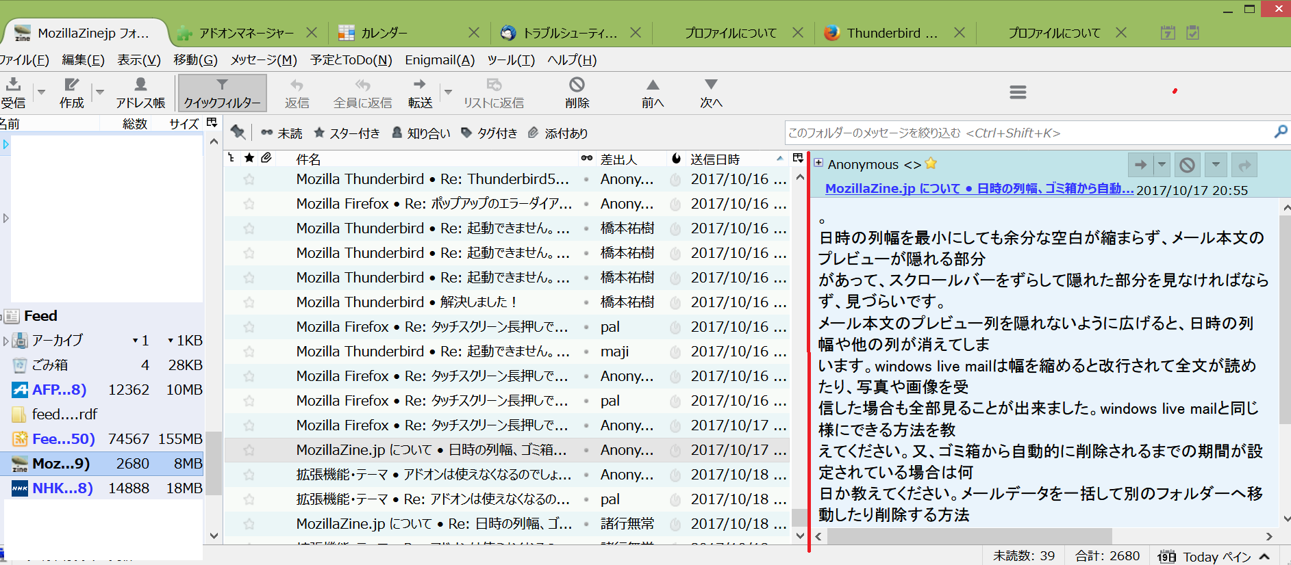Screen dimensions: 1291x565
Task: Click the thread column header icon
Action: [x=231, y=158]
